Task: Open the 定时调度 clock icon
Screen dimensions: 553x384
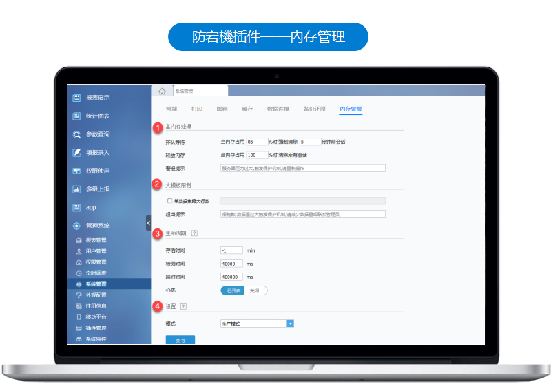Action: coord(79,273)
